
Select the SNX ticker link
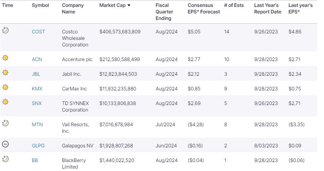click(x=37, y=103)
